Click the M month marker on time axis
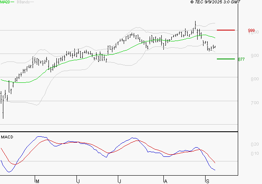Image resolution: width=262 pixels, height=184 pixels. point(38,181)
